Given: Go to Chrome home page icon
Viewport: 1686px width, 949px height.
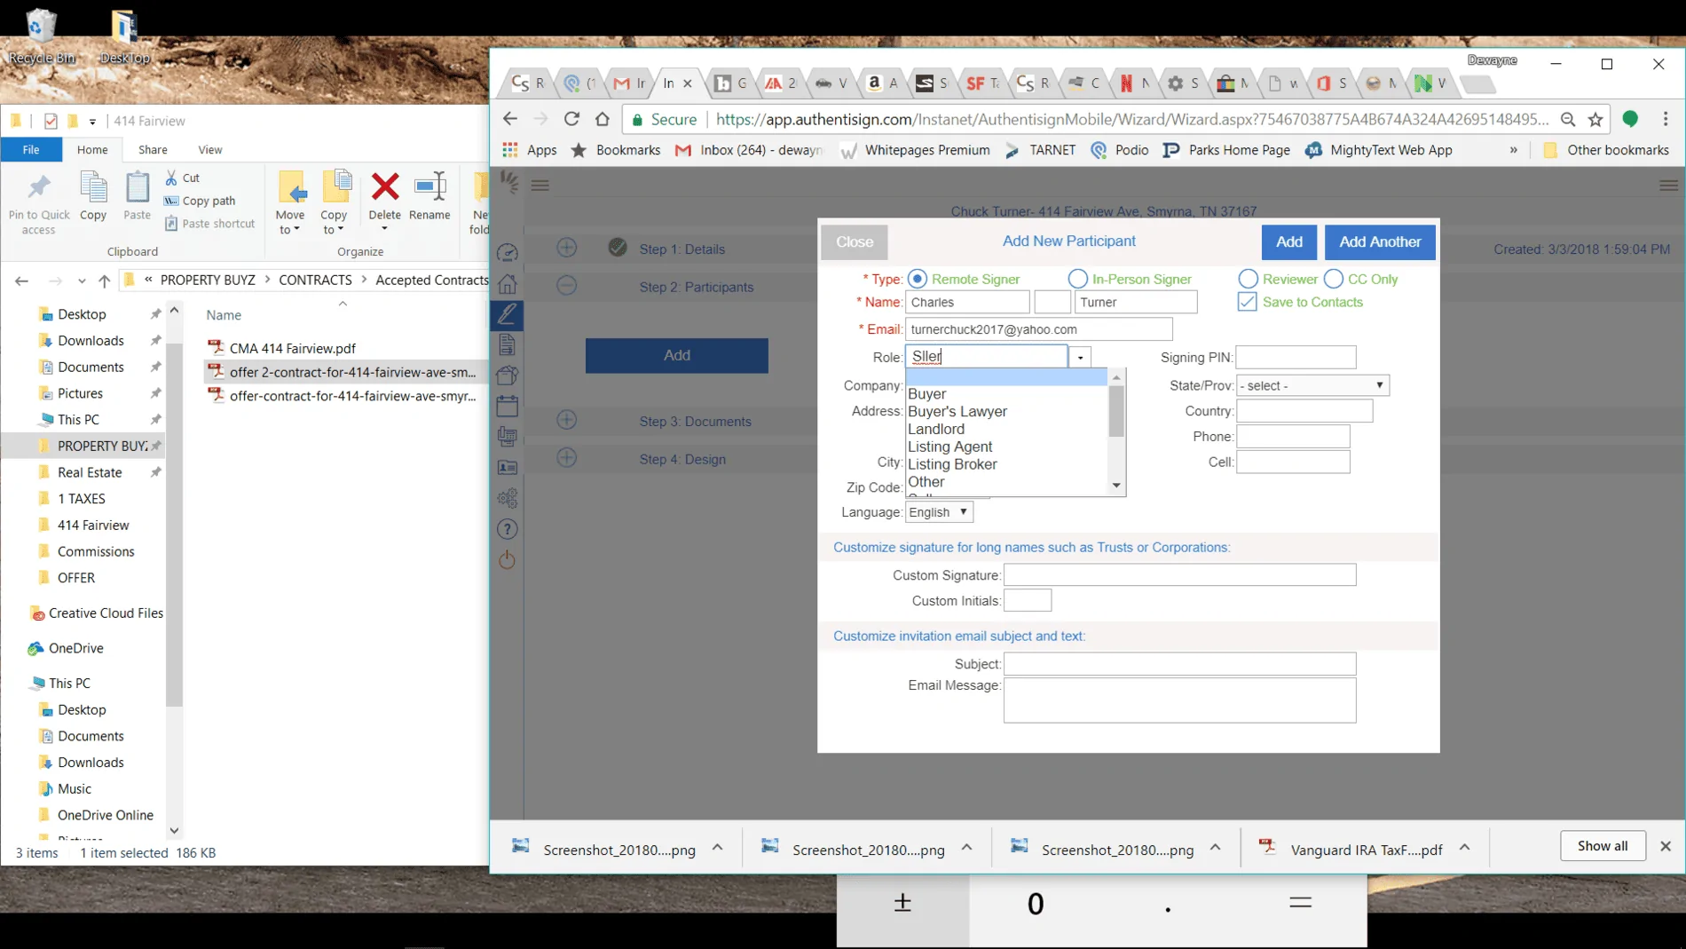Looking at the screenshot, I should [x=603, y=119].
